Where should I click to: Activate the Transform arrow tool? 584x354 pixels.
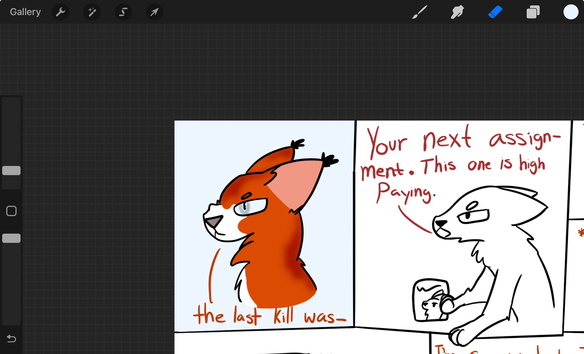154,12
